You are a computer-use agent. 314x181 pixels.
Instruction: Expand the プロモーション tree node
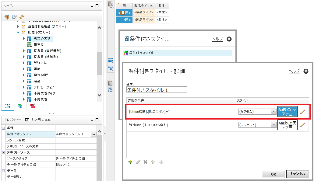24,87
